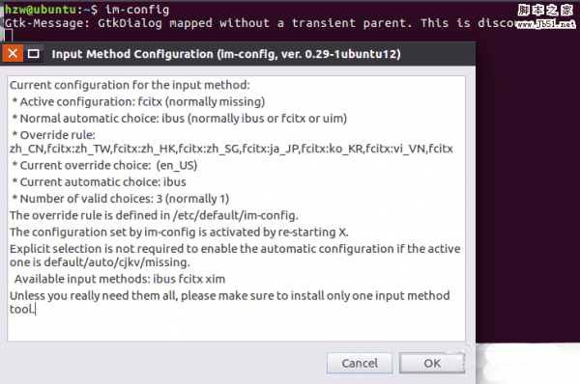Click the 'Current override choice: (en_US)' line
Screen dimensions: 580x384
tap(104, 165)
